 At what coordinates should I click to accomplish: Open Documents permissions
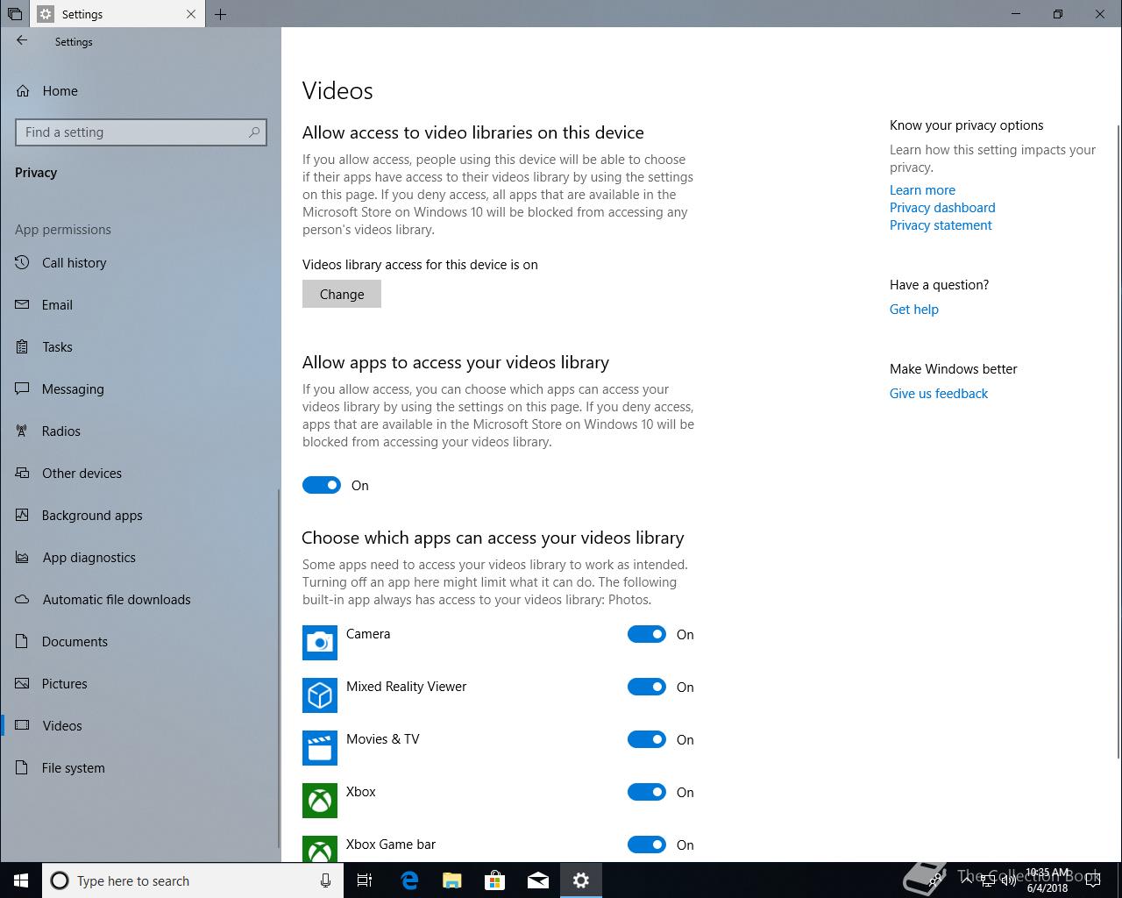click(140, 642)
